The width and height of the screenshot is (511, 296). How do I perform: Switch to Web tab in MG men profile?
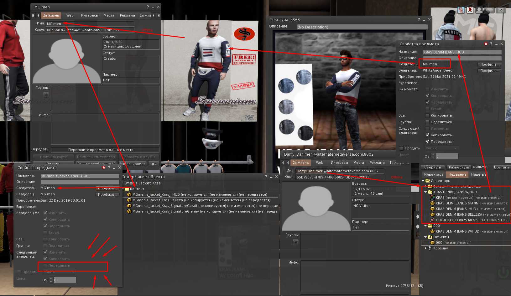click(70, 15)
